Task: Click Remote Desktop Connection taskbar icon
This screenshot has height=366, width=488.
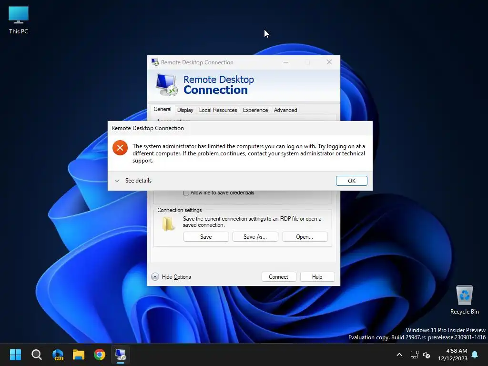Action: (121, 355)
